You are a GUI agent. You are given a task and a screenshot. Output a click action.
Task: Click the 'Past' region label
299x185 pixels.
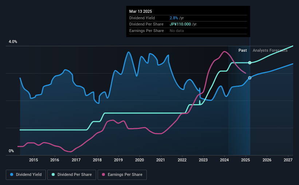[243, 50]
